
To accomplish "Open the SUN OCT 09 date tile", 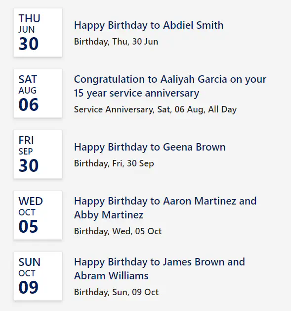I will pyautogui.click(x=38, y=276).
